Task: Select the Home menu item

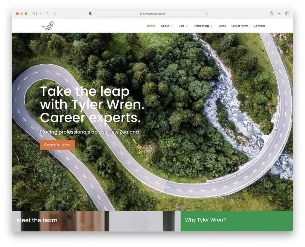Action: click(151, 26)
